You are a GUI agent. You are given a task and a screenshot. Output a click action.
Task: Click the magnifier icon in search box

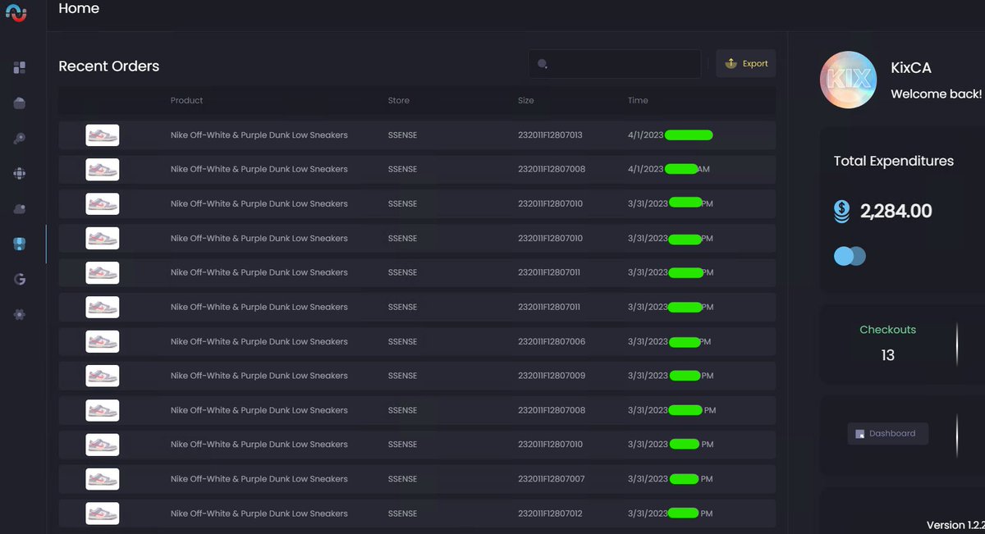543,64
